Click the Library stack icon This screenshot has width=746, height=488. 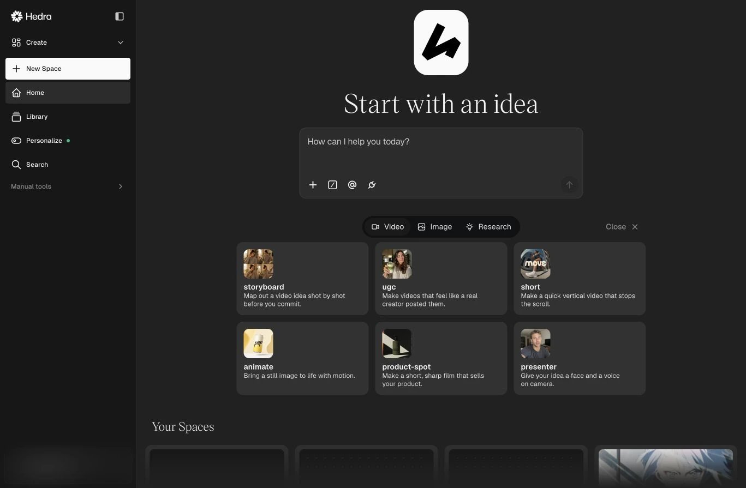click(x=16, y=117)
